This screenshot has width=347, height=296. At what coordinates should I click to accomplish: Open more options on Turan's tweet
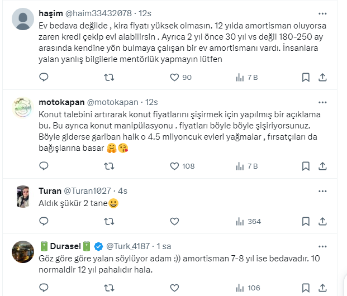[x=323, y=190]
